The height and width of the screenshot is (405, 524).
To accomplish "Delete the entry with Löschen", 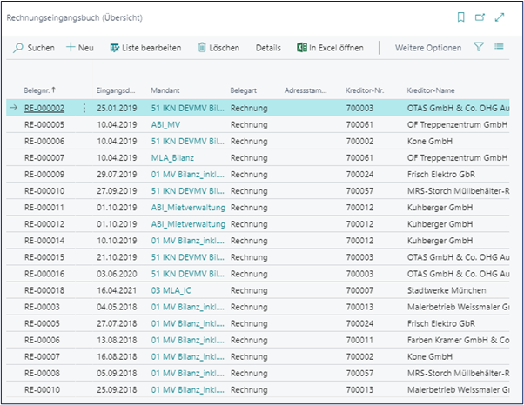I will click(218, 48).
